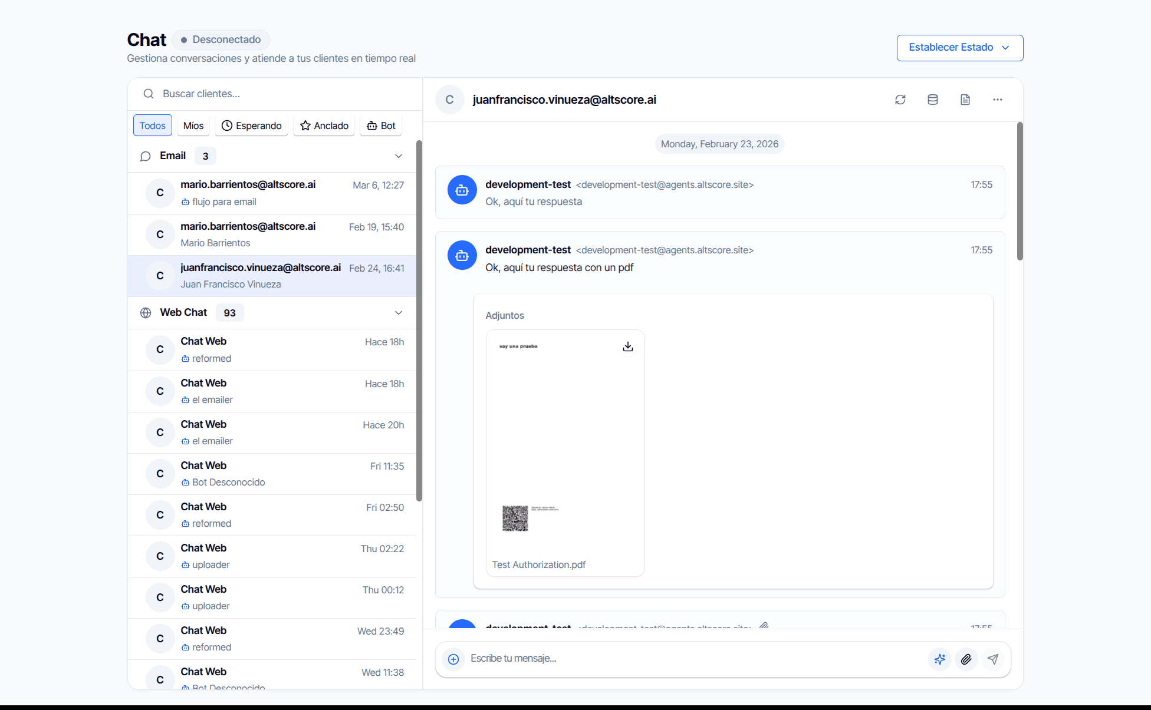Click the conversation list scrollbar
Screen dimensions: 1151x710
[419, 321]
